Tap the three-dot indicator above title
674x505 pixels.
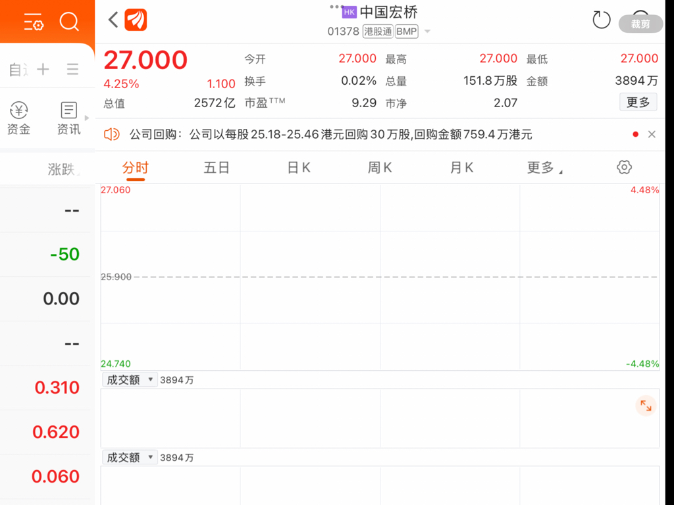[336, 7]
